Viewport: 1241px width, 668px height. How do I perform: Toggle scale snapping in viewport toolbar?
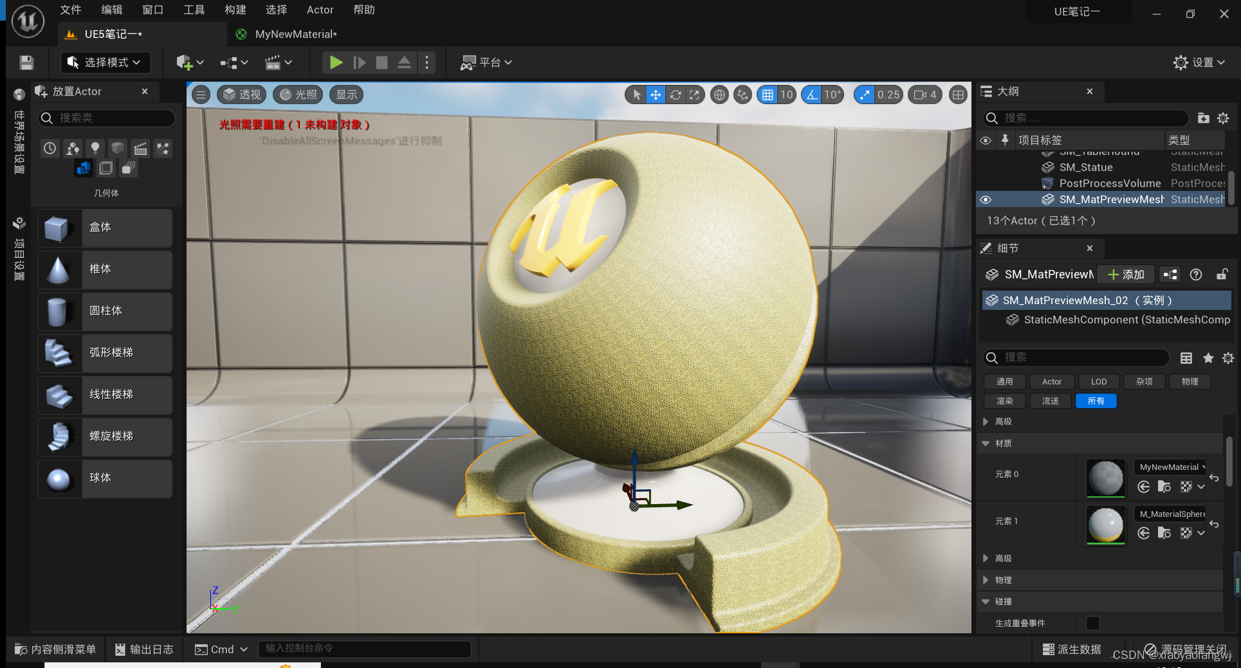coord(865,95)
